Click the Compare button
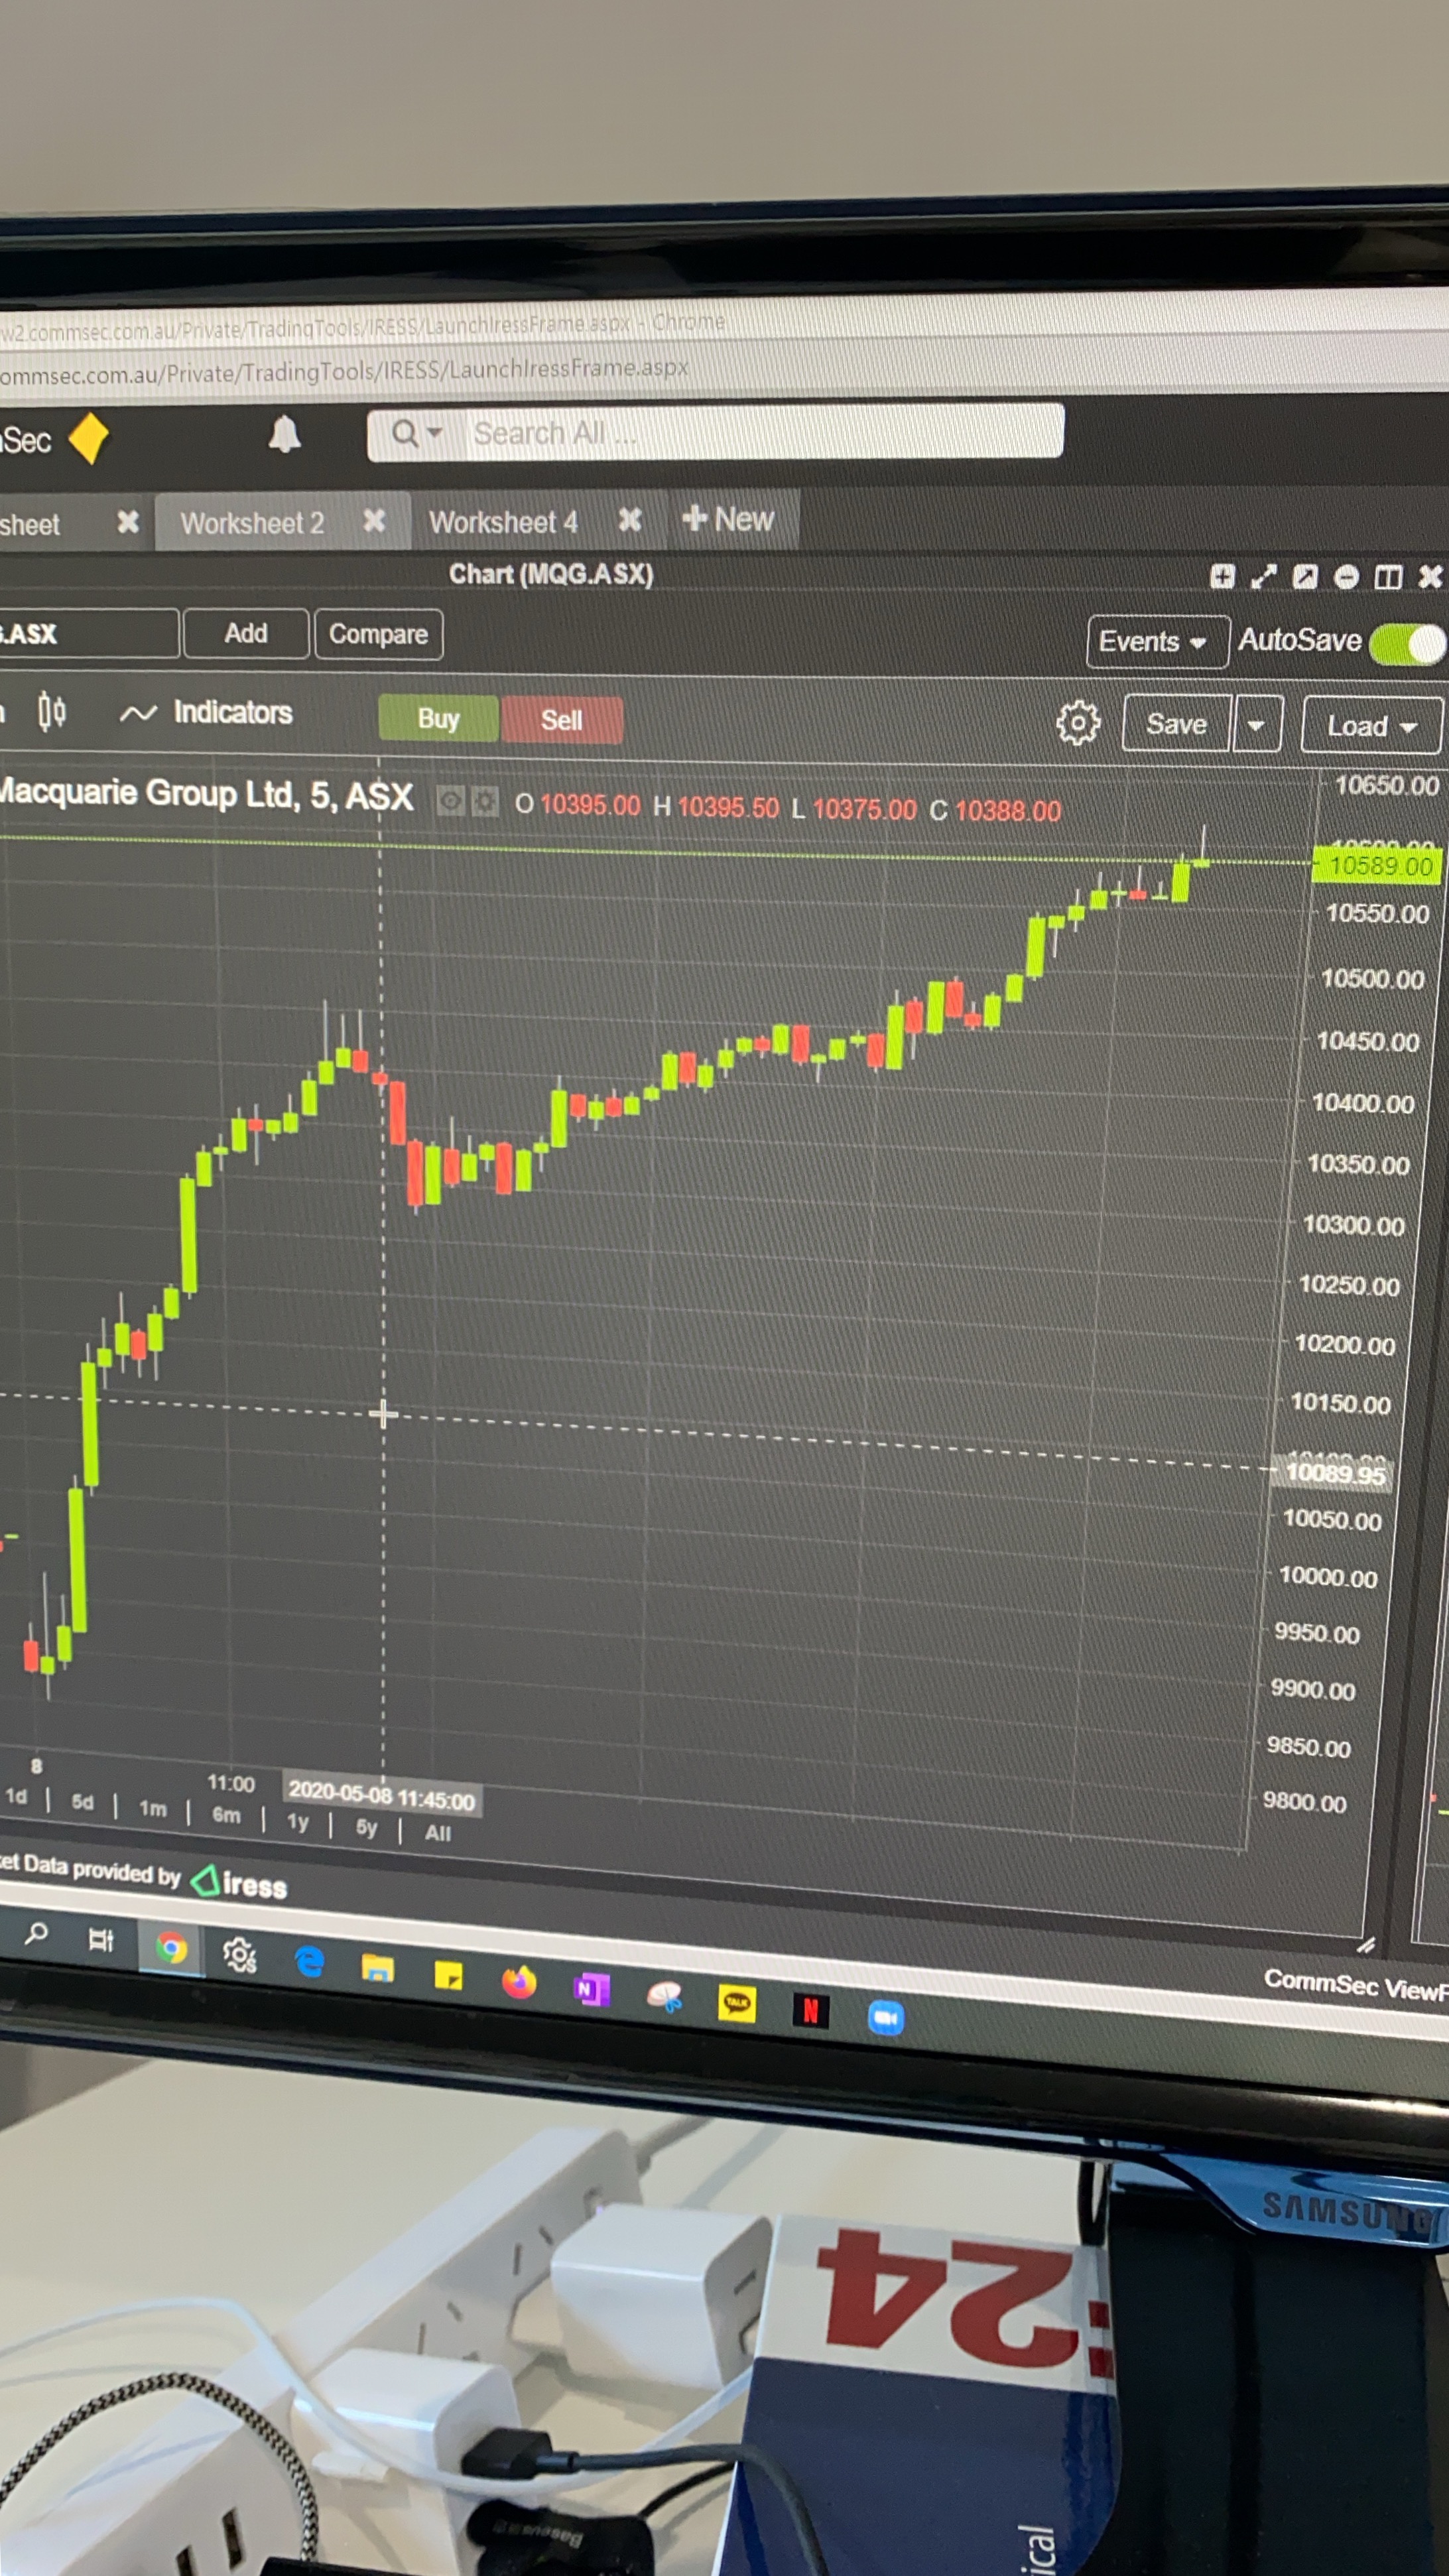The width and height of the screenshot is (1449, 2576). 378,634
